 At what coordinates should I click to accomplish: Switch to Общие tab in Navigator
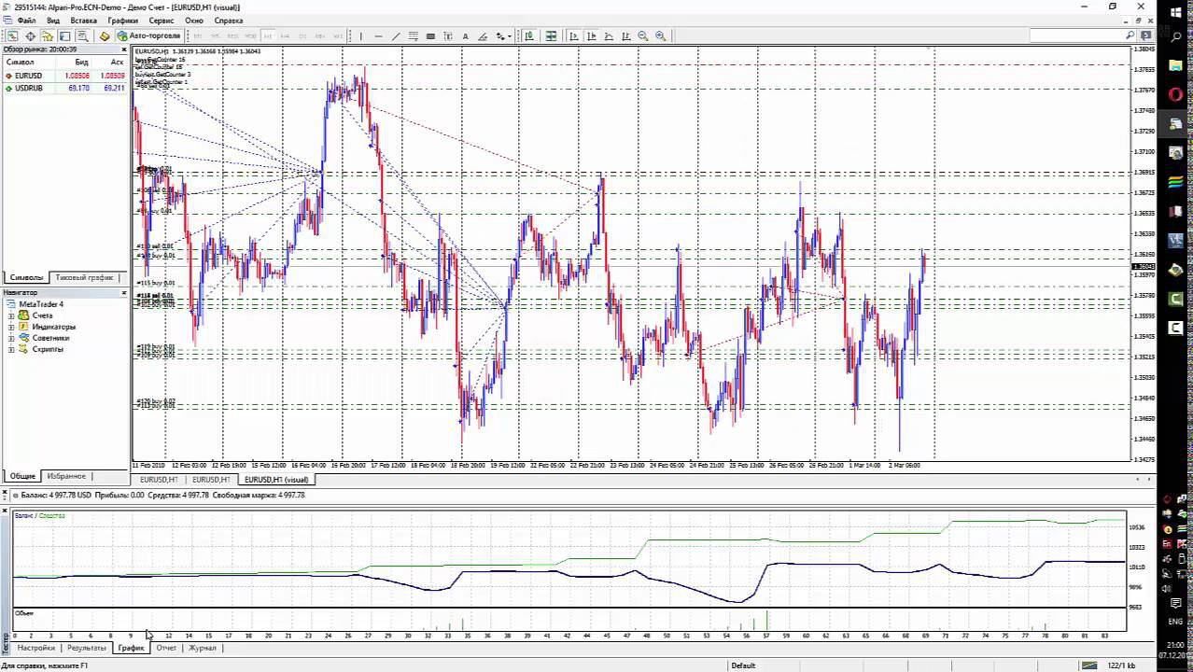coord(22,476)
